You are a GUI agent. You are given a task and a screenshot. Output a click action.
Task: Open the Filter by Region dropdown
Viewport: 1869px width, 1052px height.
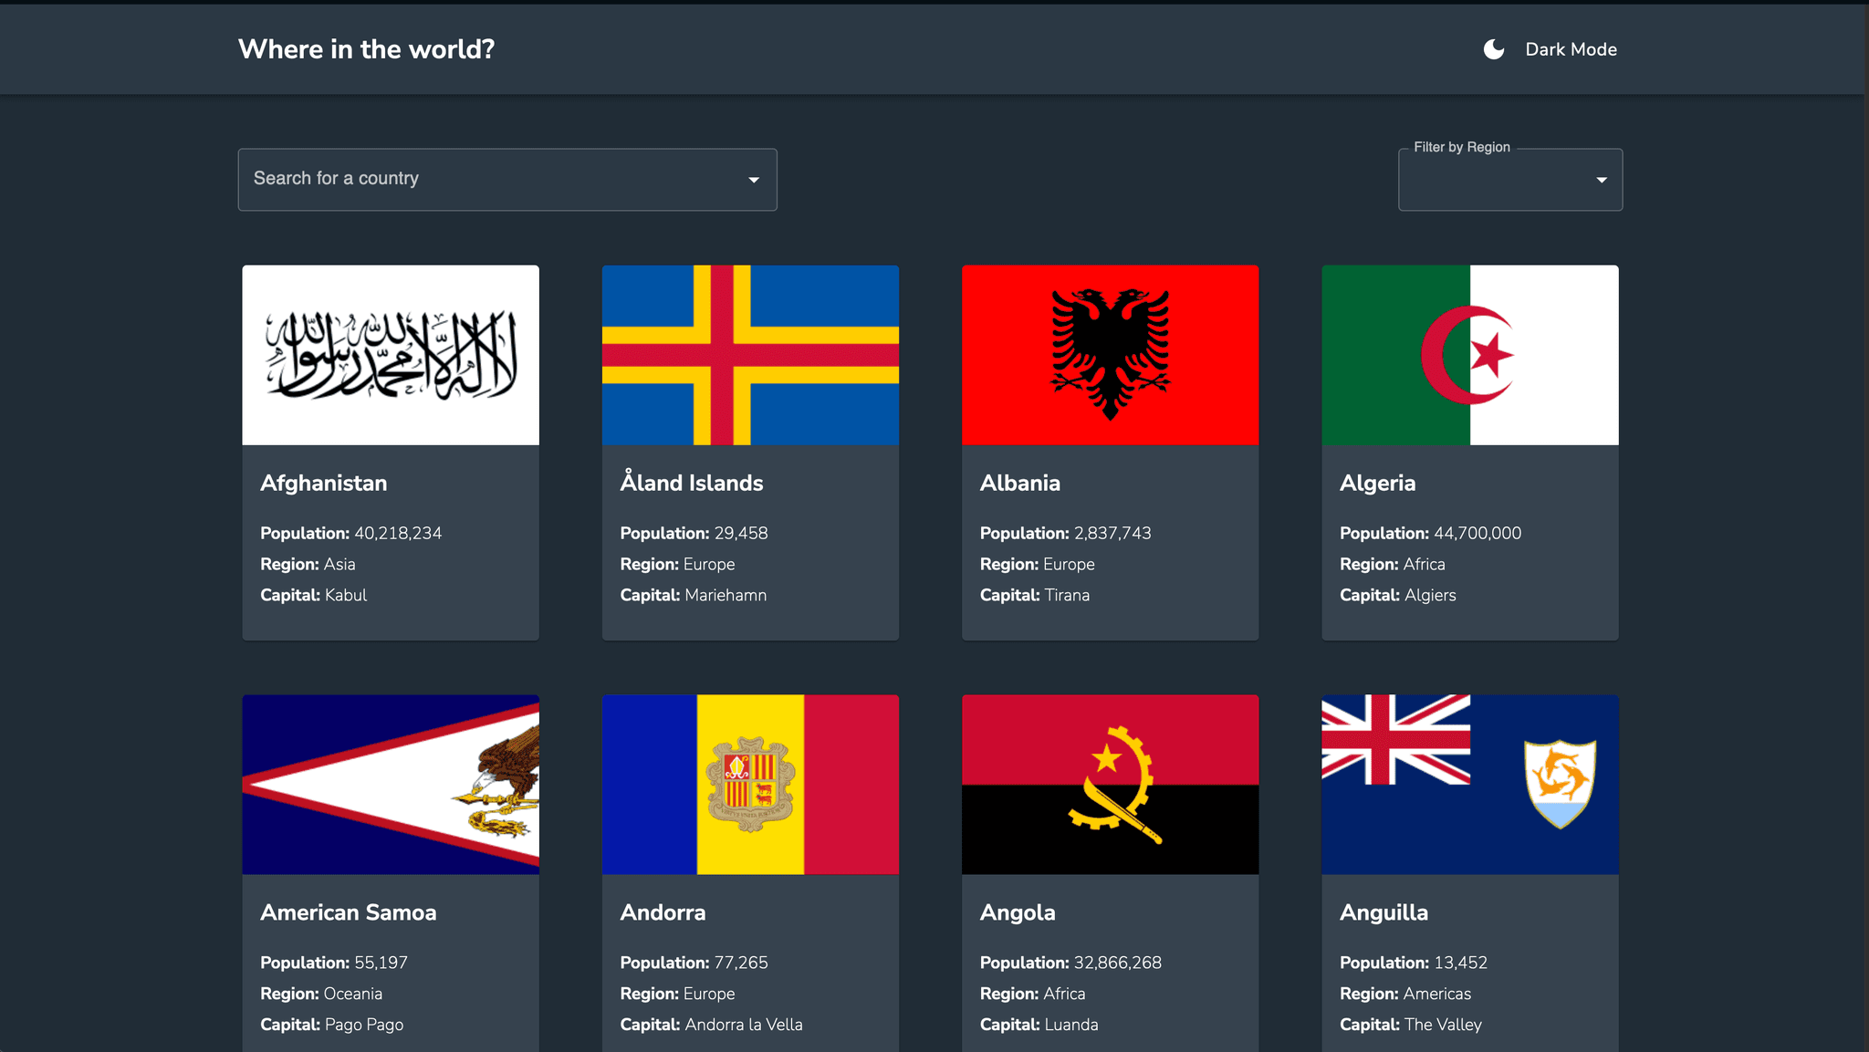(x=1509, y=180)
